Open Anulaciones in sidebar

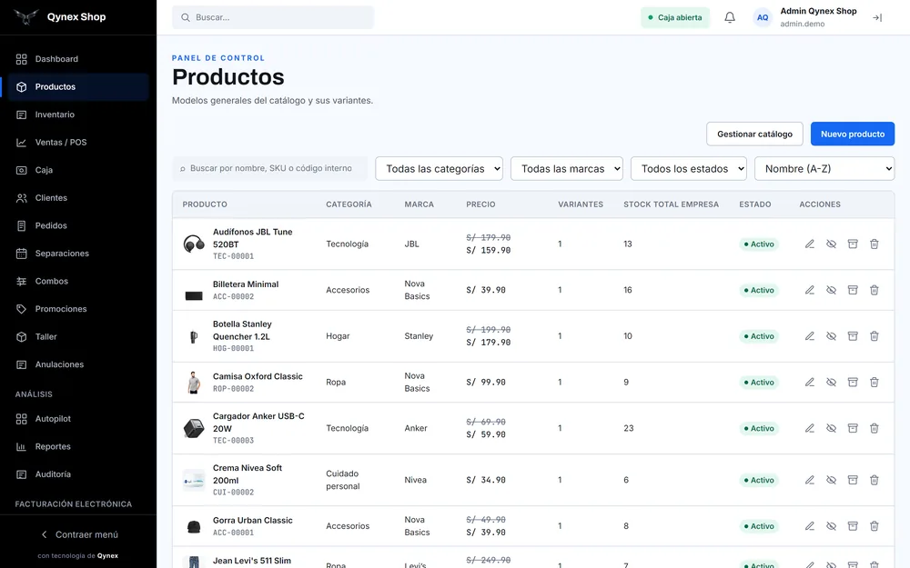coord(78,365)
